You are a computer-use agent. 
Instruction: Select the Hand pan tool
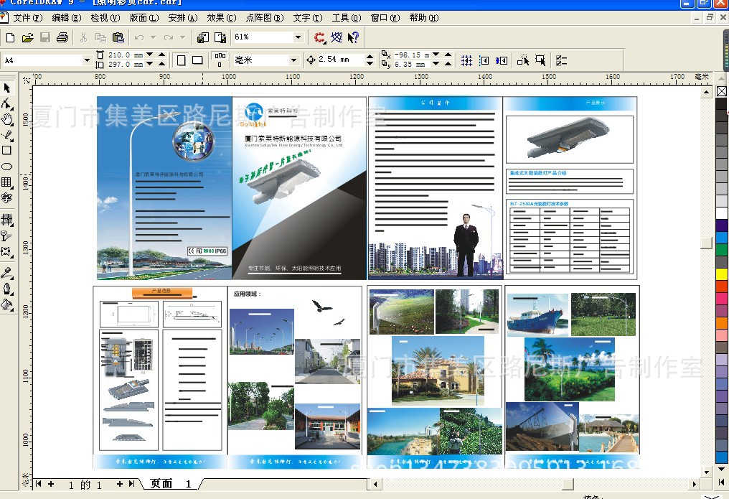(7, 119)
